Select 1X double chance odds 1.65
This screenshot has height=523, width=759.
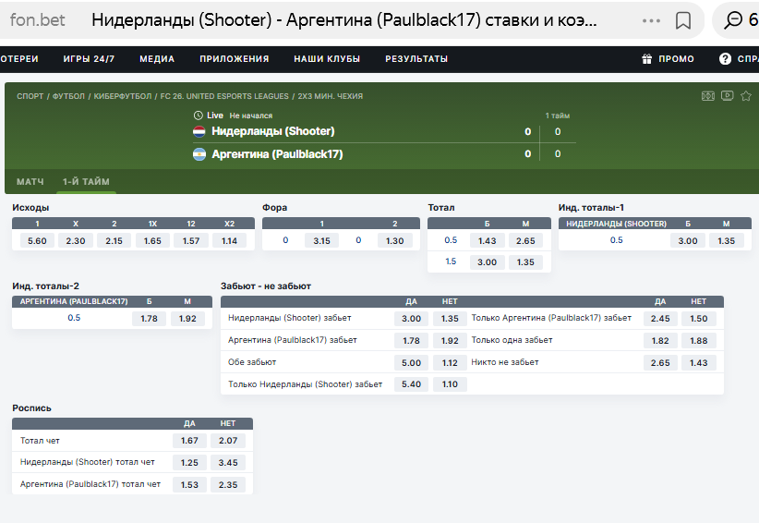[x=152, y=240]
